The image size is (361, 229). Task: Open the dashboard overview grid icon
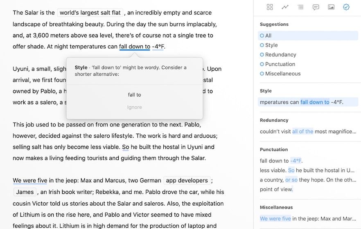click(269, 7)
